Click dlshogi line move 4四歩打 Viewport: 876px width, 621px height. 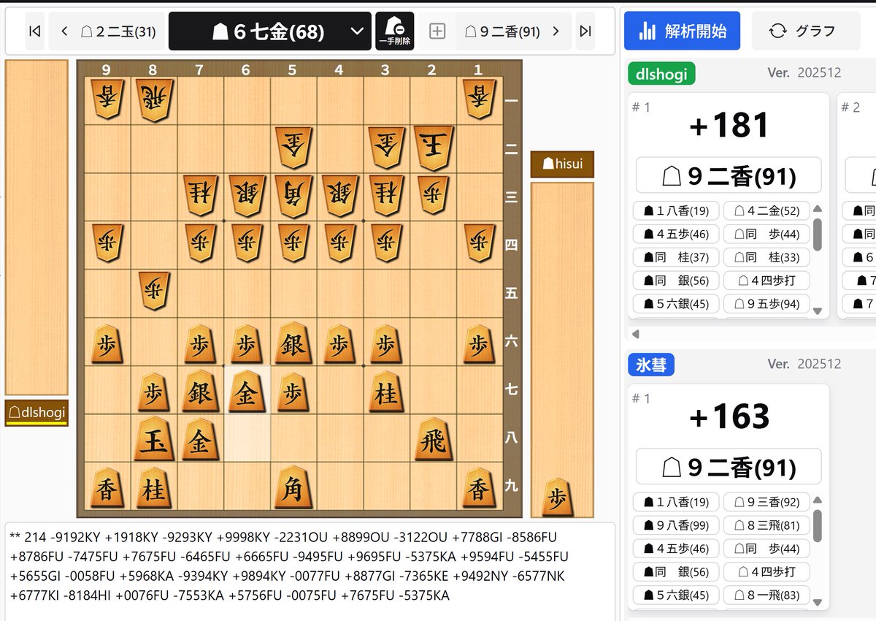[x=766, y=281]
